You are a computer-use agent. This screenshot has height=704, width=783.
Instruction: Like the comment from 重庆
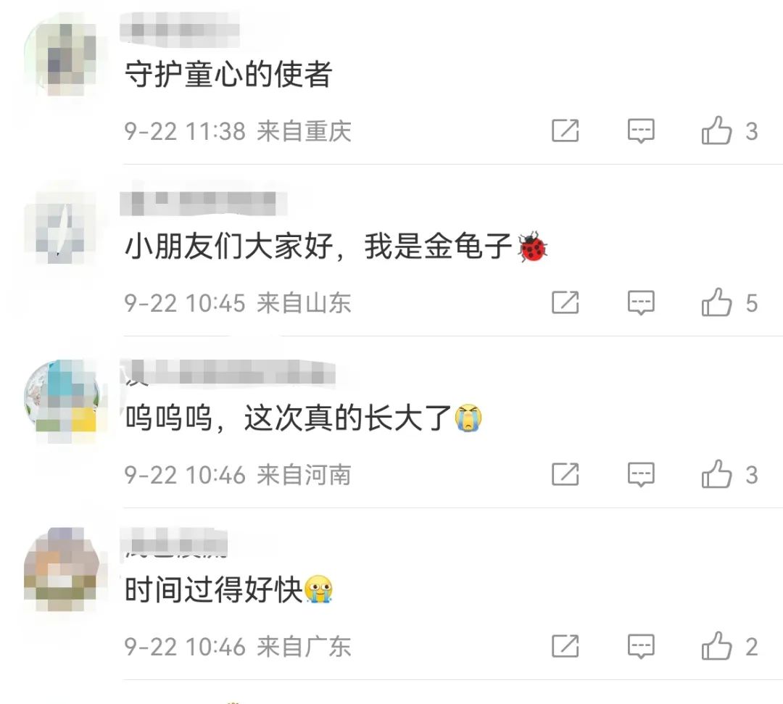click(x=716, y=131)
